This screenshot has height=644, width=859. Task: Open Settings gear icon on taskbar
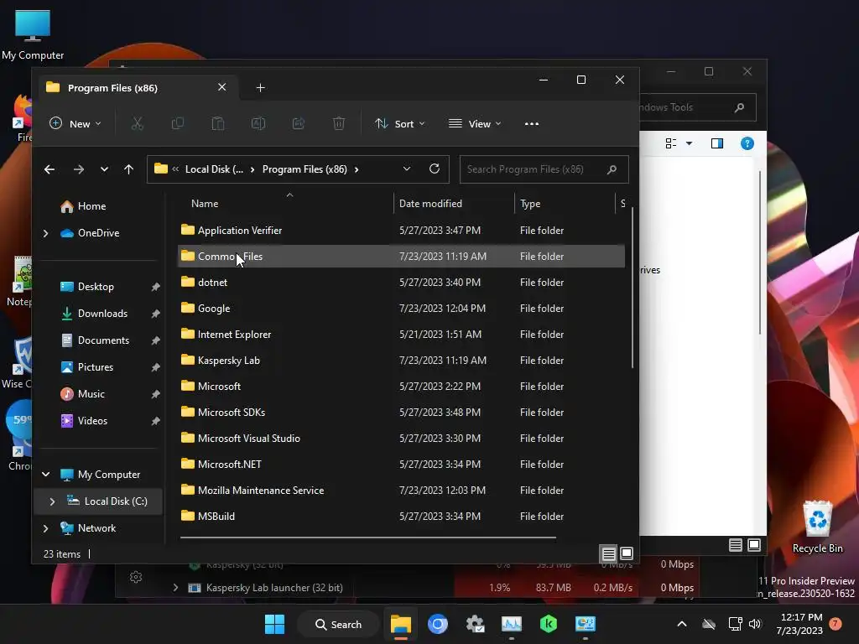[475, 624]
